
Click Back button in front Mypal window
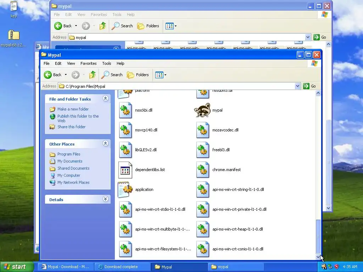pos(53,75)
